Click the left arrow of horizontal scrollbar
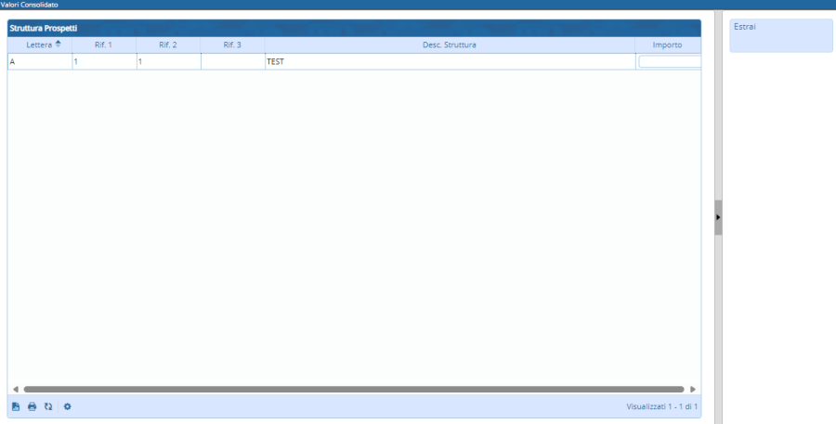 click(15, 389)
